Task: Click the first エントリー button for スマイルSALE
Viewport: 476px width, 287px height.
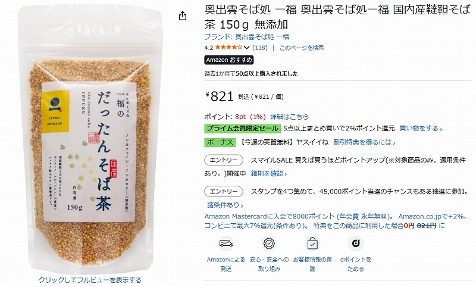Action: coord(224,160)
